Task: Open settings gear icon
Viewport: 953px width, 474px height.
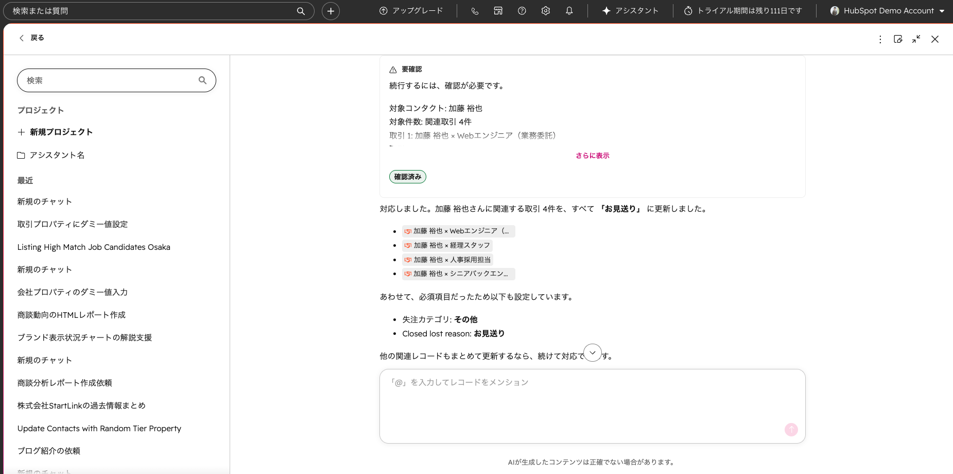Action: pos(546,11)
